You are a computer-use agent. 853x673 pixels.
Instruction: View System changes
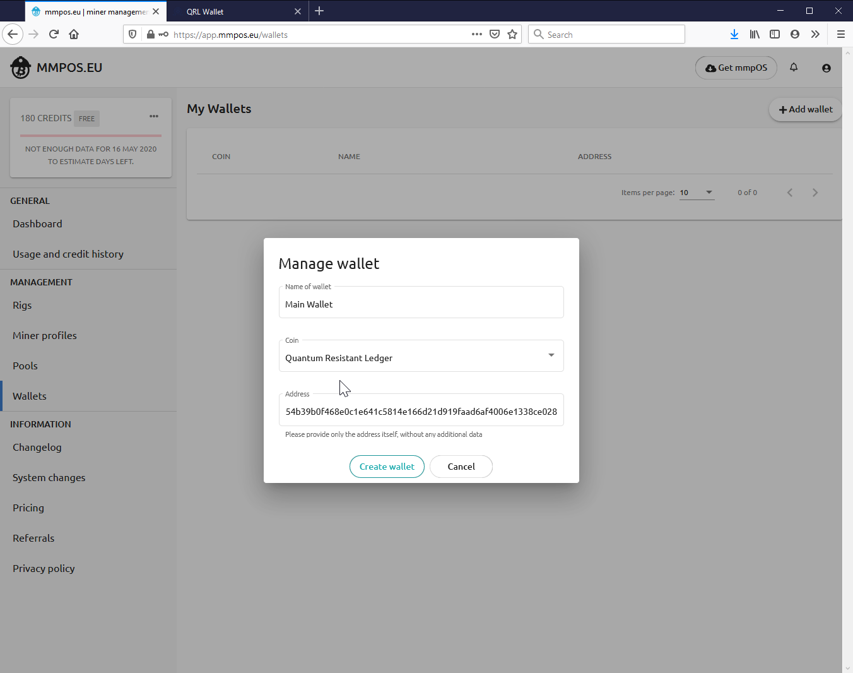[49, 477]
